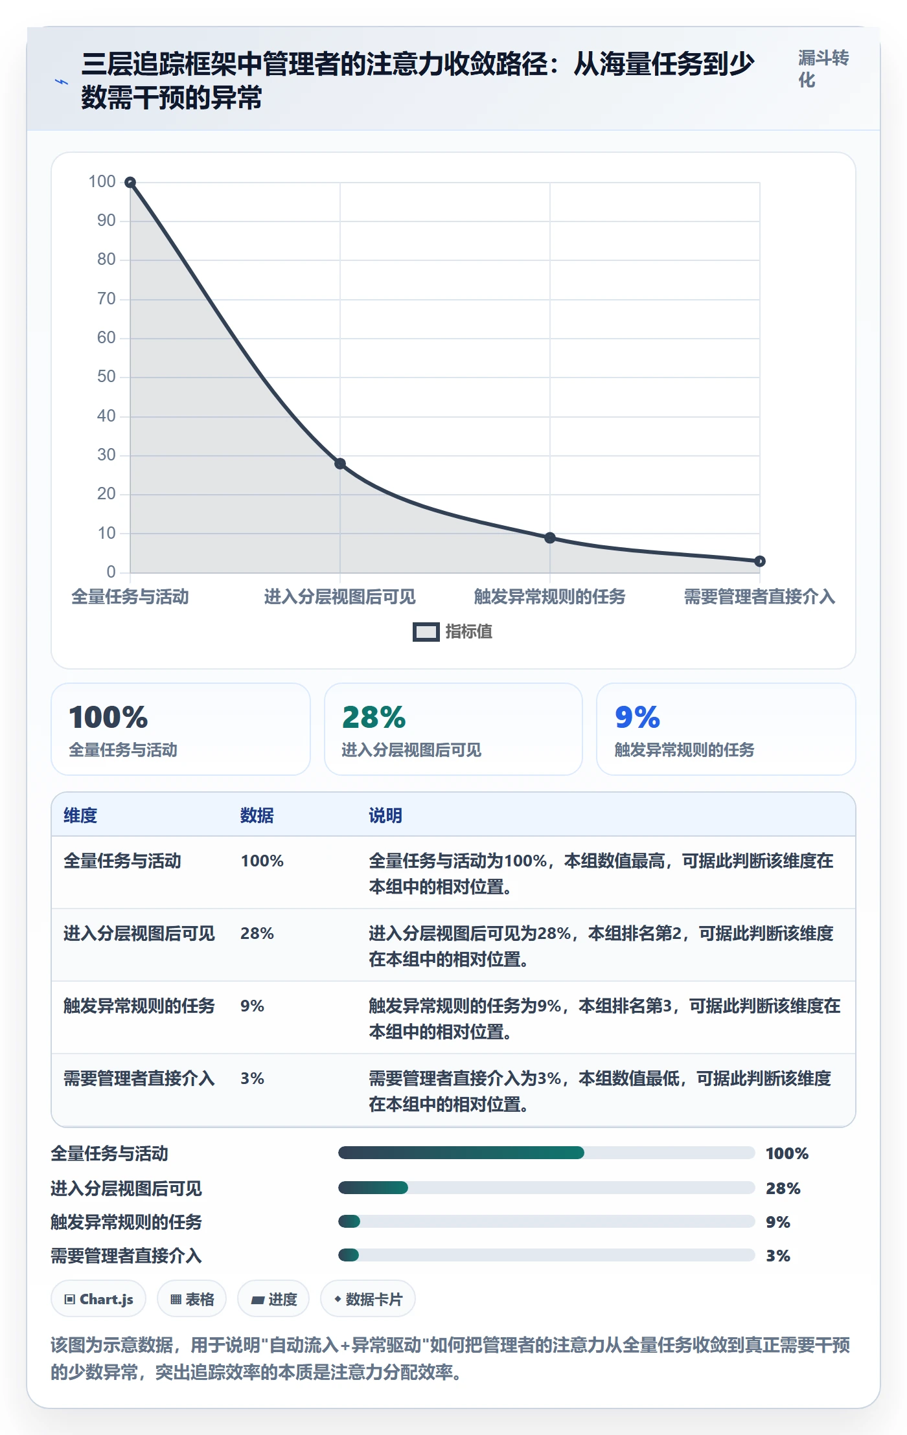This screenshot has height=1435, width=907.
Task: Click the 需要管理者直接介入 table row label
Action: coord(139,1079)
